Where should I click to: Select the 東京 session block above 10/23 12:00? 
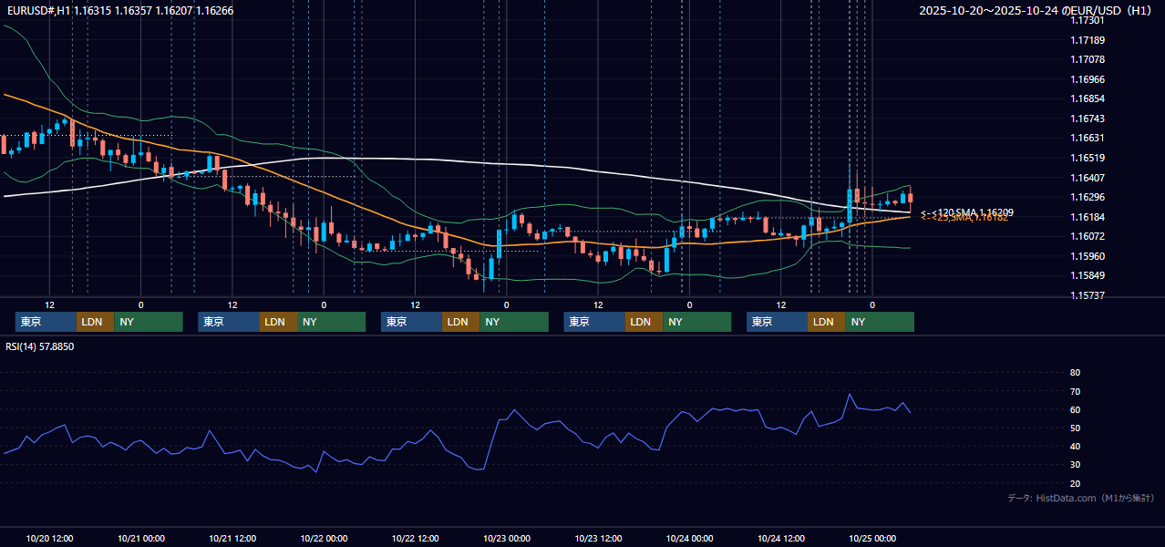tap(594, 322)
